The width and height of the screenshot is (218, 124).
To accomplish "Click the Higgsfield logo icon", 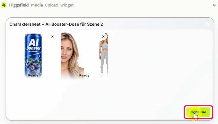I will (x=4, y=5).
